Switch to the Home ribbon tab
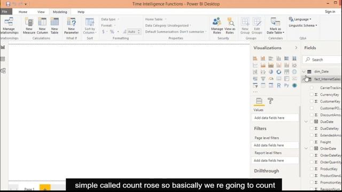Image resolution: width=342 pixels, height=192 pixels. click(23, 12)
